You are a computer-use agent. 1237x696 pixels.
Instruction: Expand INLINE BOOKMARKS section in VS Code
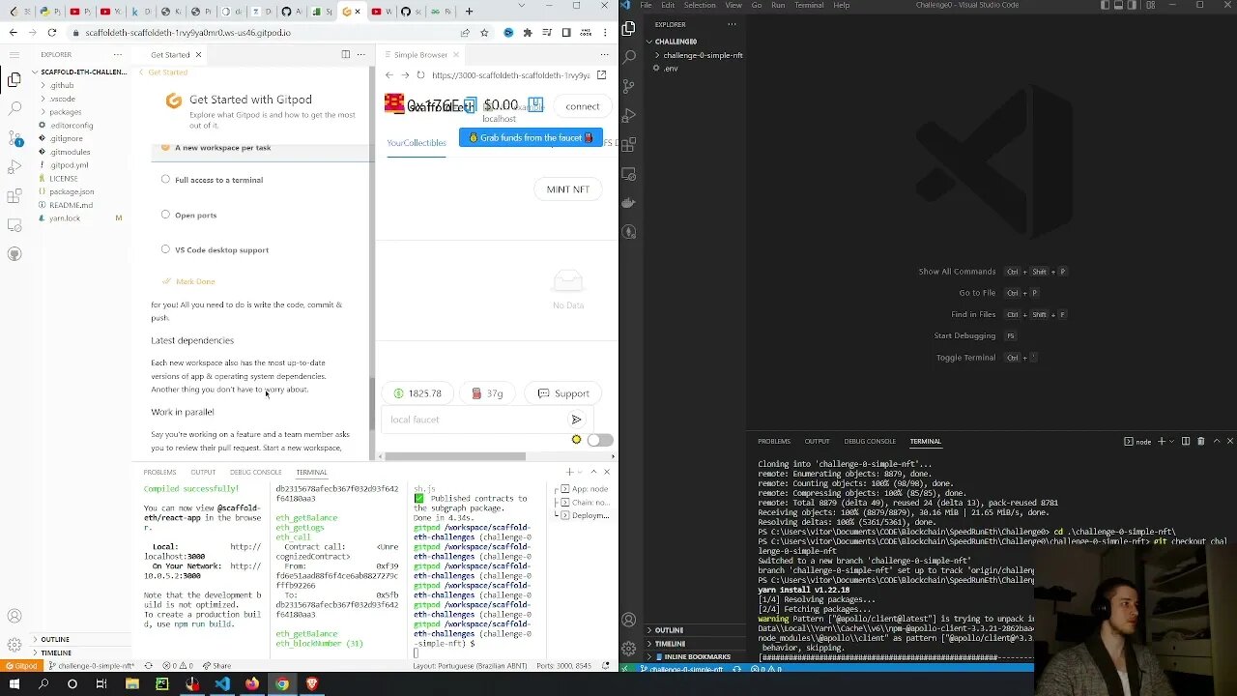[697, 656]
